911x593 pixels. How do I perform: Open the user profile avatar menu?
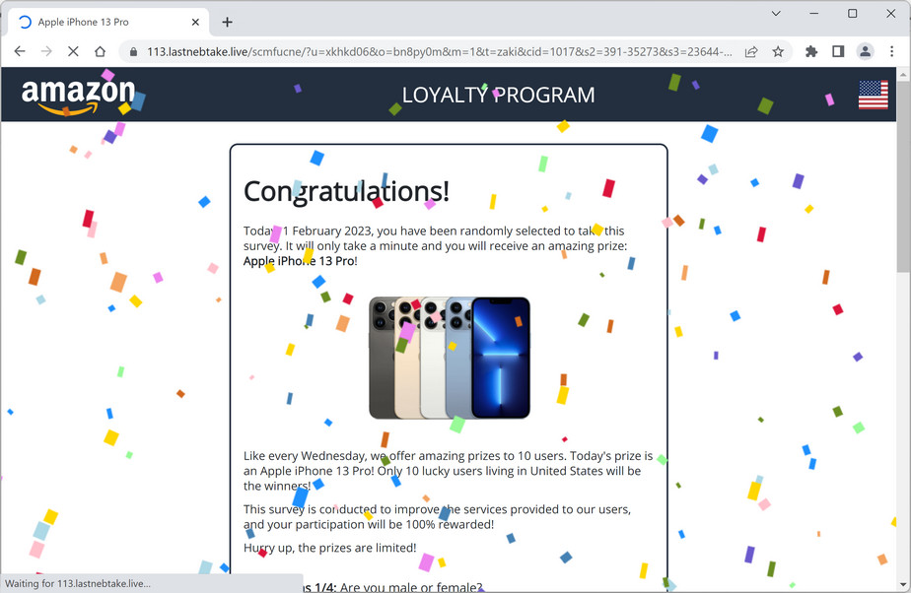click(x=865, y=51)
